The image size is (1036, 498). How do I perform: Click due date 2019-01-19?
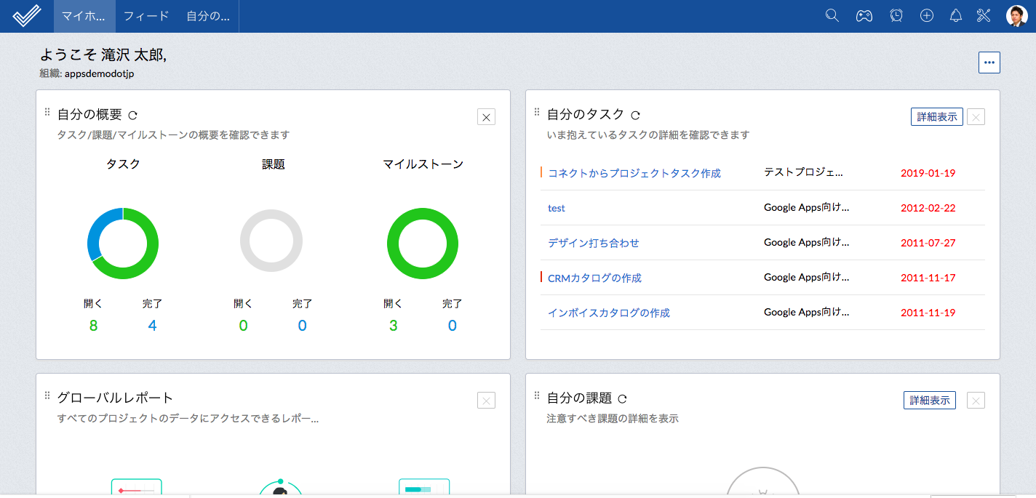(x=928, y=173)
